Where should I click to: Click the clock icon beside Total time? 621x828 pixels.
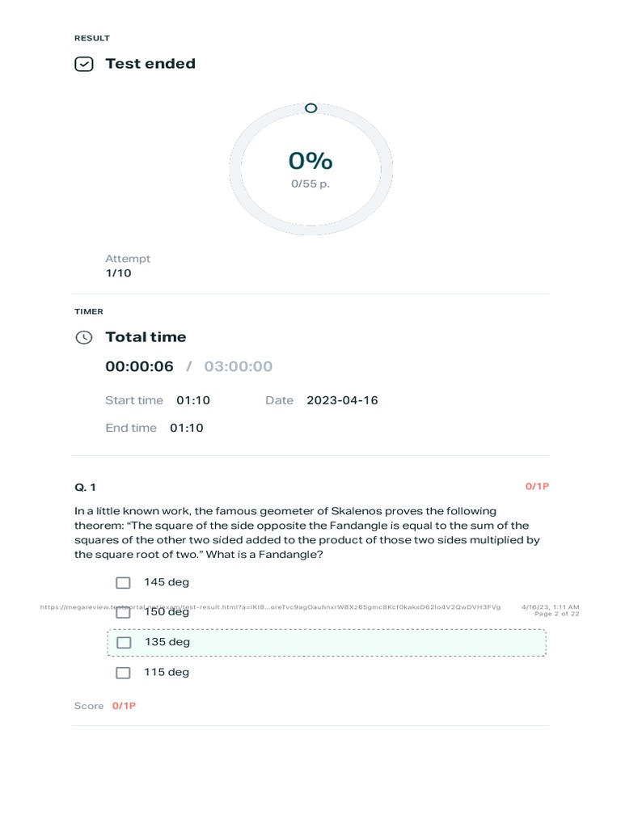click(x=84, y=337)
